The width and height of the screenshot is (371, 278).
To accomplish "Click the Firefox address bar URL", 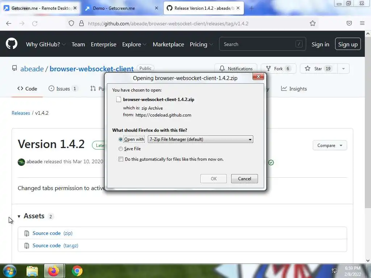I will tap(168, 24).
